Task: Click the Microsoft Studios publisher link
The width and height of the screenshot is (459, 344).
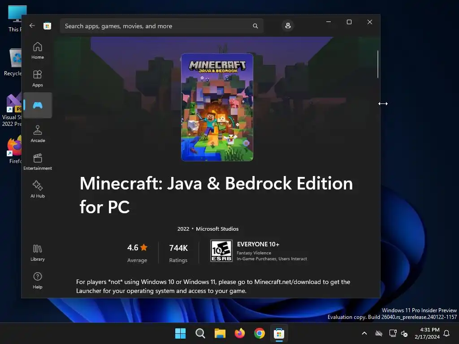Action: (x=217, y=229)
